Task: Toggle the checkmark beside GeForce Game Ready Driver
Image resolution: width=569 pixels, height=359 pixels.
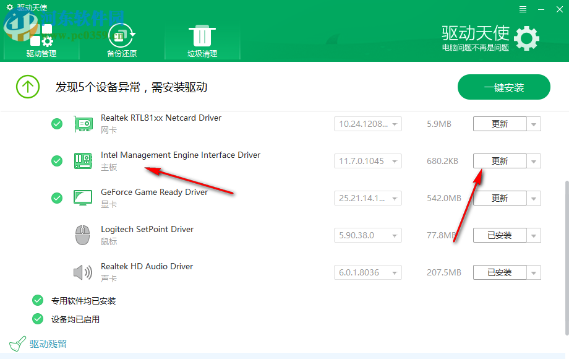Action: pyautogui.click(x=57, y=197)
